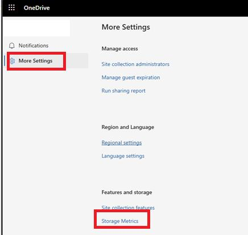Open Site collection administrators
This screenshot has width=248, height=235.
pos(135,64)
